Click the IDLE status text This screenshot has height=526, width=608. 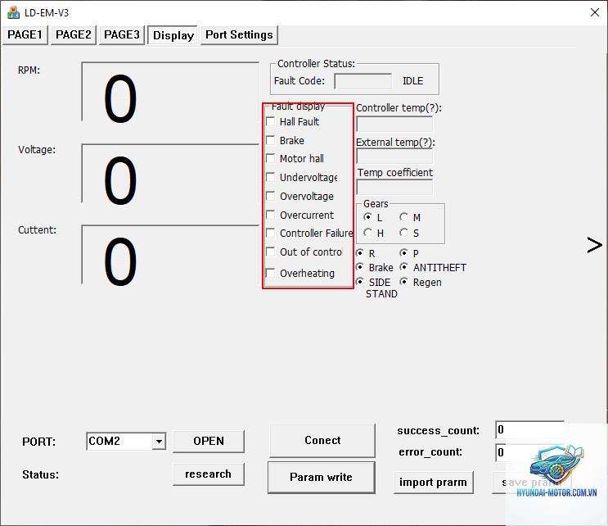pos(412,81)
